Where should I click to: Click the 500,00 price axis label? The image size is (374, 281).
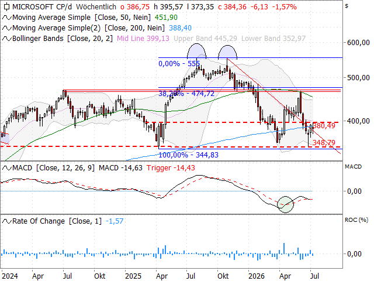pos(358,78)
